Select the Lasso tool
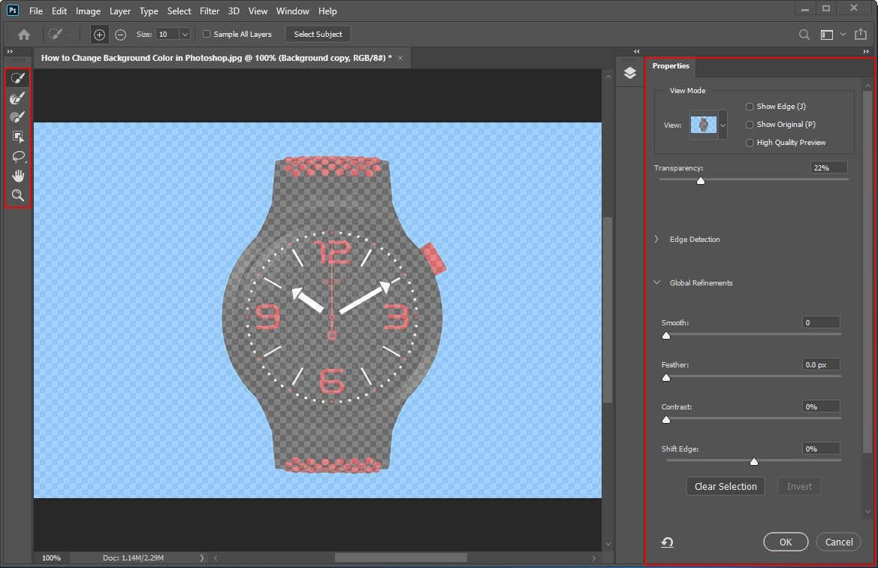Screen dimensions: 878x568 click(x=18, y=156)
